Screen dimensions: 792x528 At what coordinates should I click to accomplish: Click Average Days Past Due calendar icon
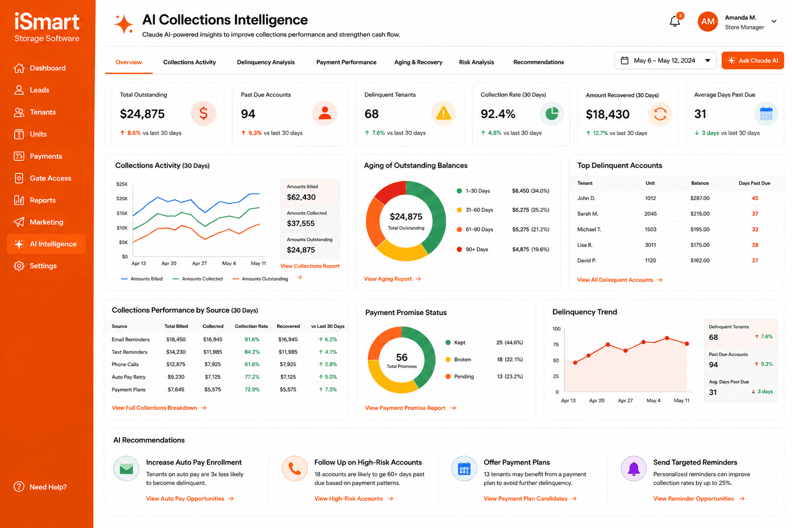click(x=766, y=114)
